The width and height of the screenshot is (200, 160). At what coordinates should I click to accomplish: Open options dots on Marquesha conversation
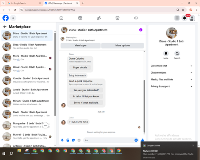[x=46, y=125]
